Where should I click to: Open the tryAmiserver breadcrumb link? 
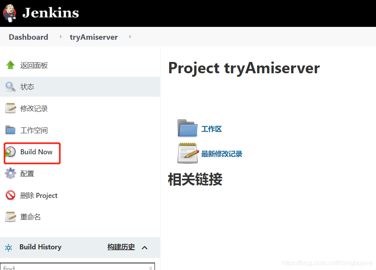(94, 37)
